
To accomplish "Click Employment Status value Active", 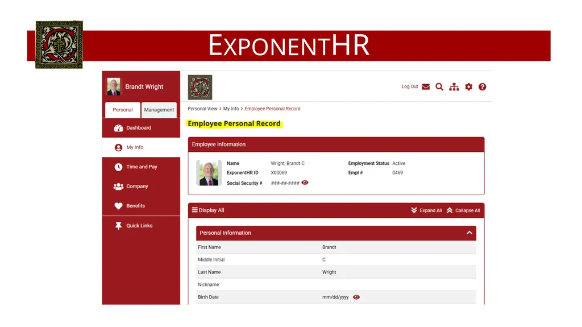I will pyautogui.click(x=398, y=164).
